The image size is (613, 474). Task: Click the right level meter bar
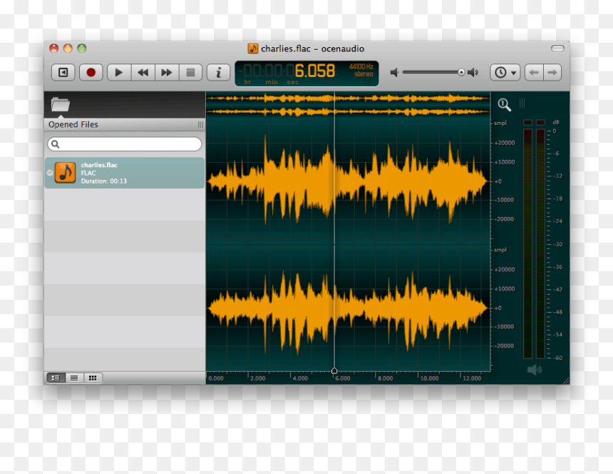[x=541, y=244]
